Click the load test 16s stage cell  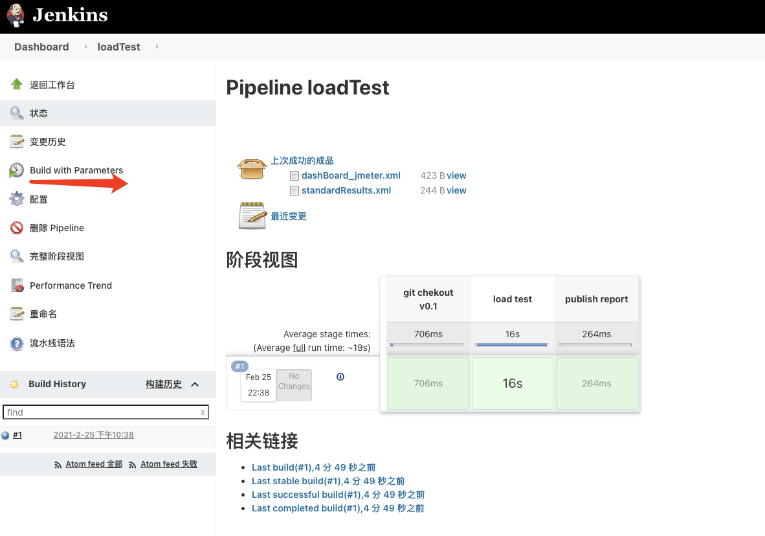[x=512, y=383]
